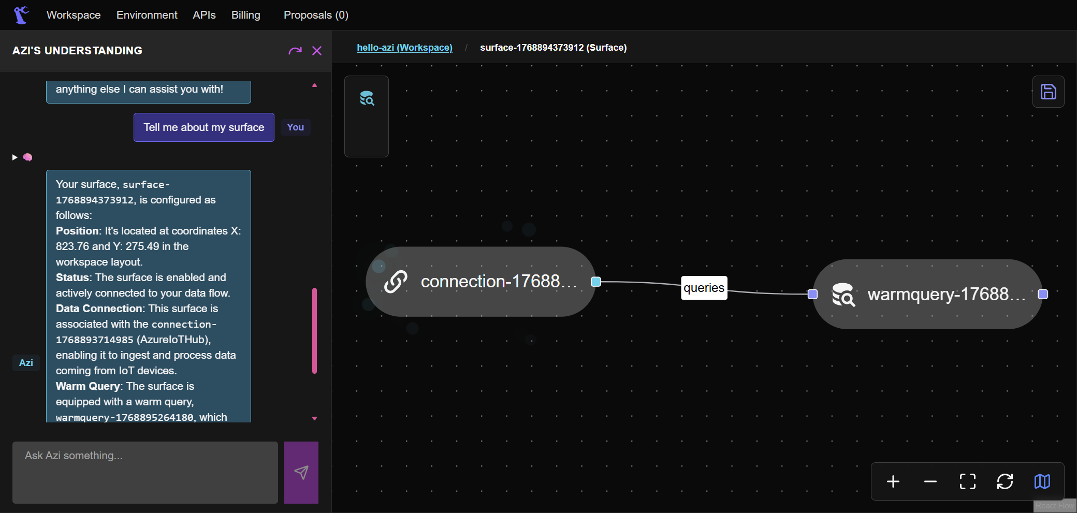
Task: Toggle the minimap with the map icon
Action: [1042, 481]
